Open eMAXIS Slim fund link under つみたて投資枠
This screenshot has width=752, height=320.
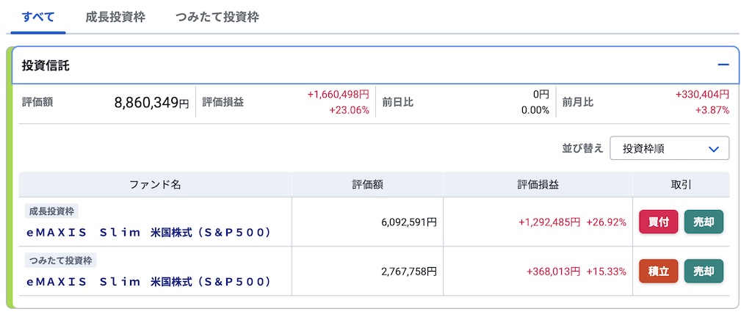[x=149, y=281]
